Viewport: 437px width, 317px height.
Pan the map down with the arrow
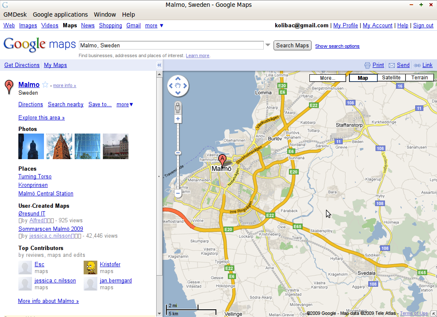[178, 93]
